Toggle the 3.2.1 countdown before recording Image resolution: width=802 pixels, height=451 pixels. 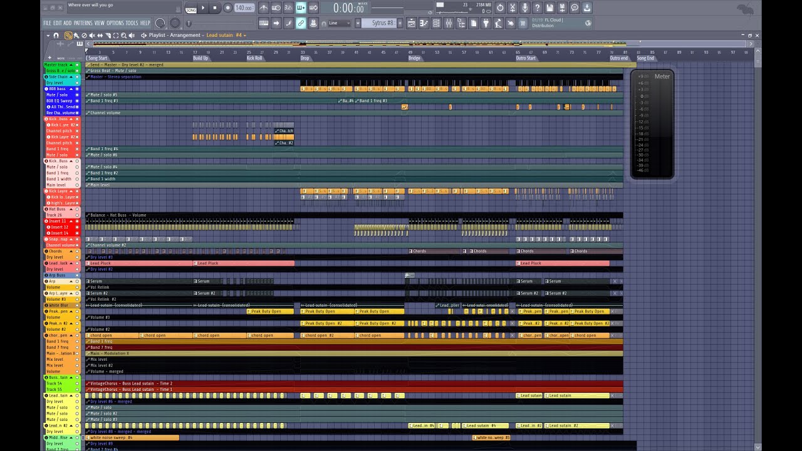click(x=289, y=8)
